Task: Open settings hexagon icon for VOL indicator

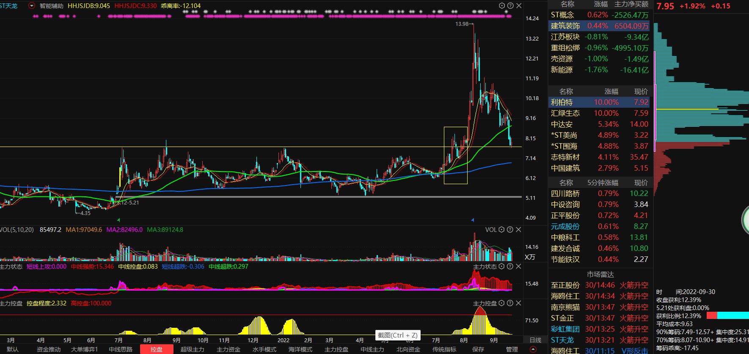Action: pyautogui.click(x=502, y=230)
